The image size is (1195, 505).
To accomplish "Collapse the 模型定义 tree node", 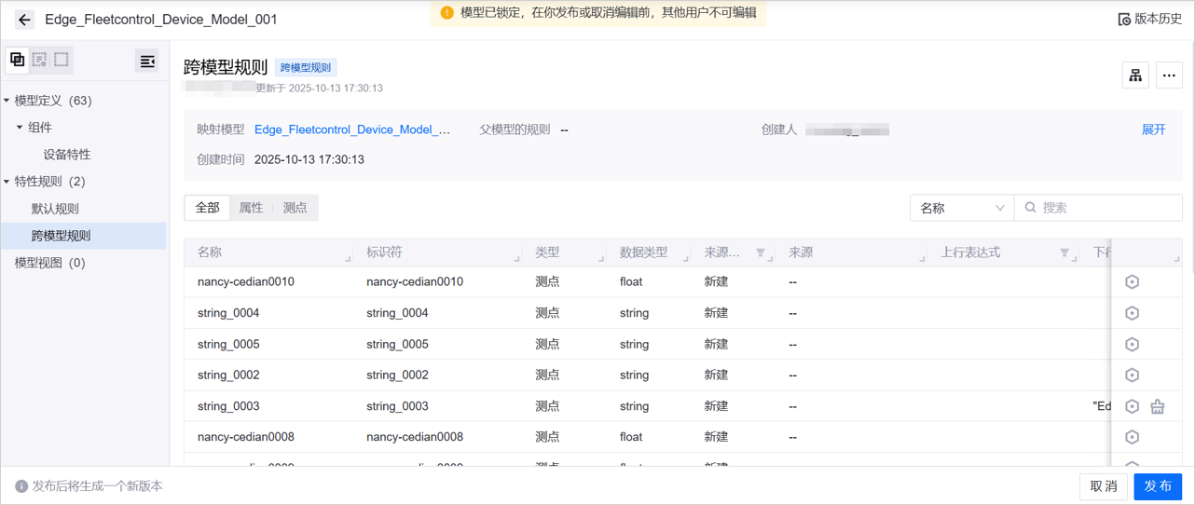I will pos(7,101).
